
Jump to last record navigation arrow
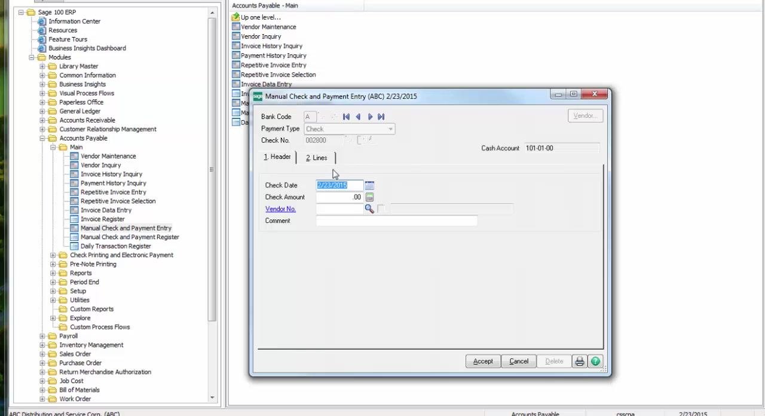click(x=381, y=117)
